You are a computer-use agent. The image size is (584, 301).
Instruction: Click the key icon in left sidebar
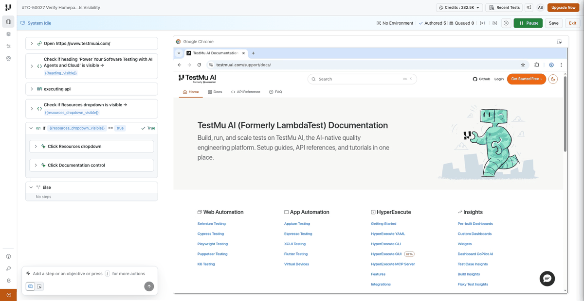coord(8,268)
